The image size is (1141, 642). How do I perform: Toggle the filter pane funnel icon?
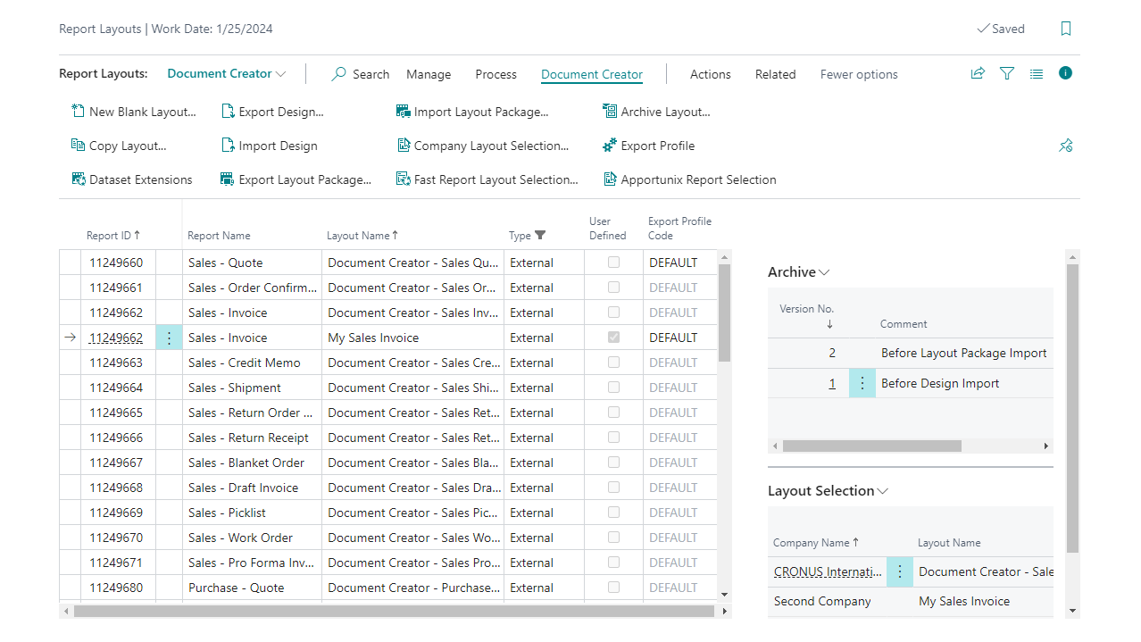pyautogui.click(x=1007, y=74)
